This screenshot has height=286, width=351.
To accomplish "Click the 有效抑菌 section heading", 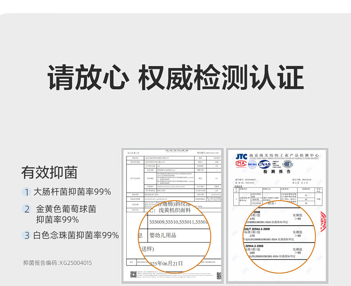I will pos(49,172).
